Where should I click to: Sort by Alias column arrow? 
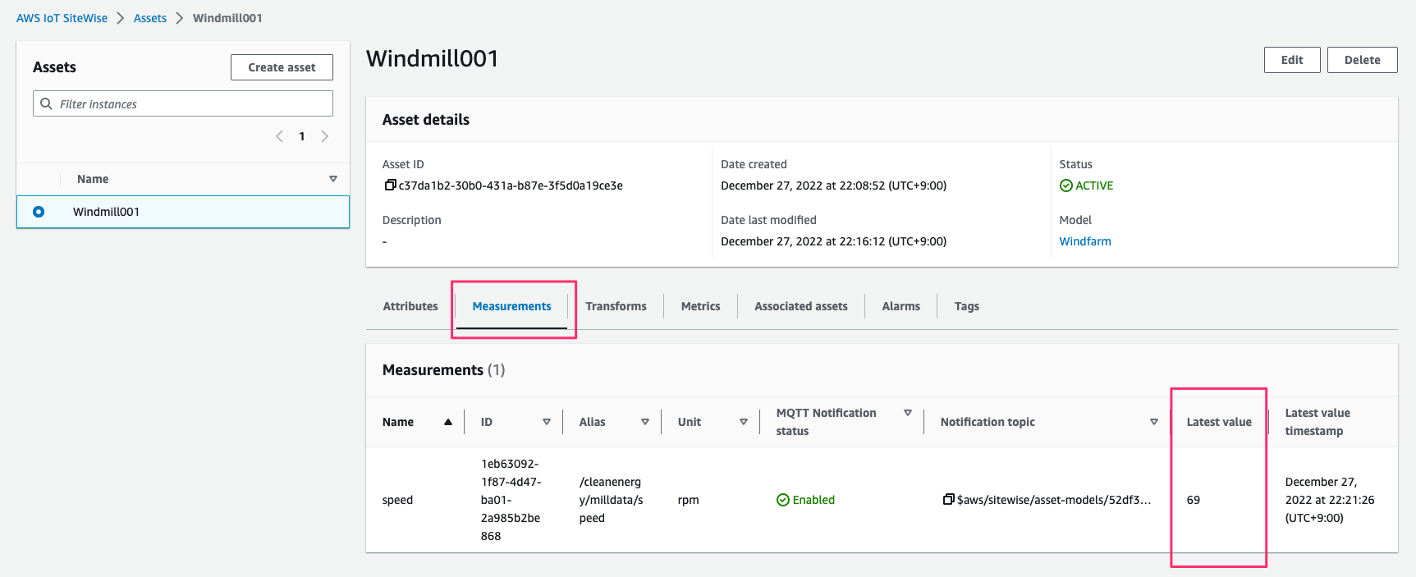coord(645,422)
